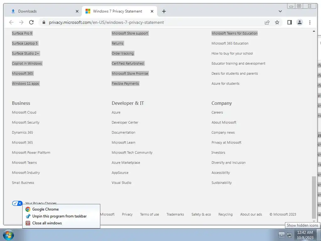321x241 pixels.
Task: Toggle the Chrome side panel icon
Action: pos(289,22)
